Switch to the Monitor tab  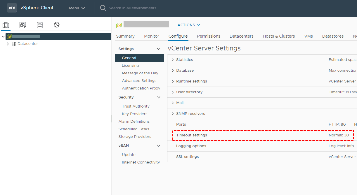pyautogui.click(x=151, y=36)
